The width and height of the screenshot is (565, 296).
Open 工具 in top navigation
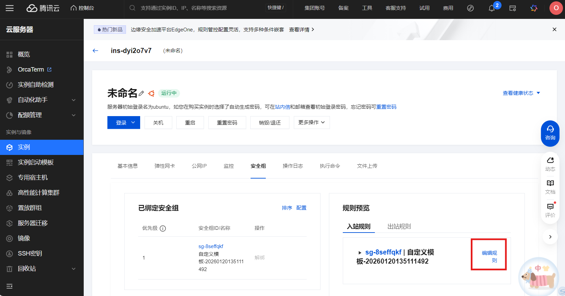tap(367, 8)
